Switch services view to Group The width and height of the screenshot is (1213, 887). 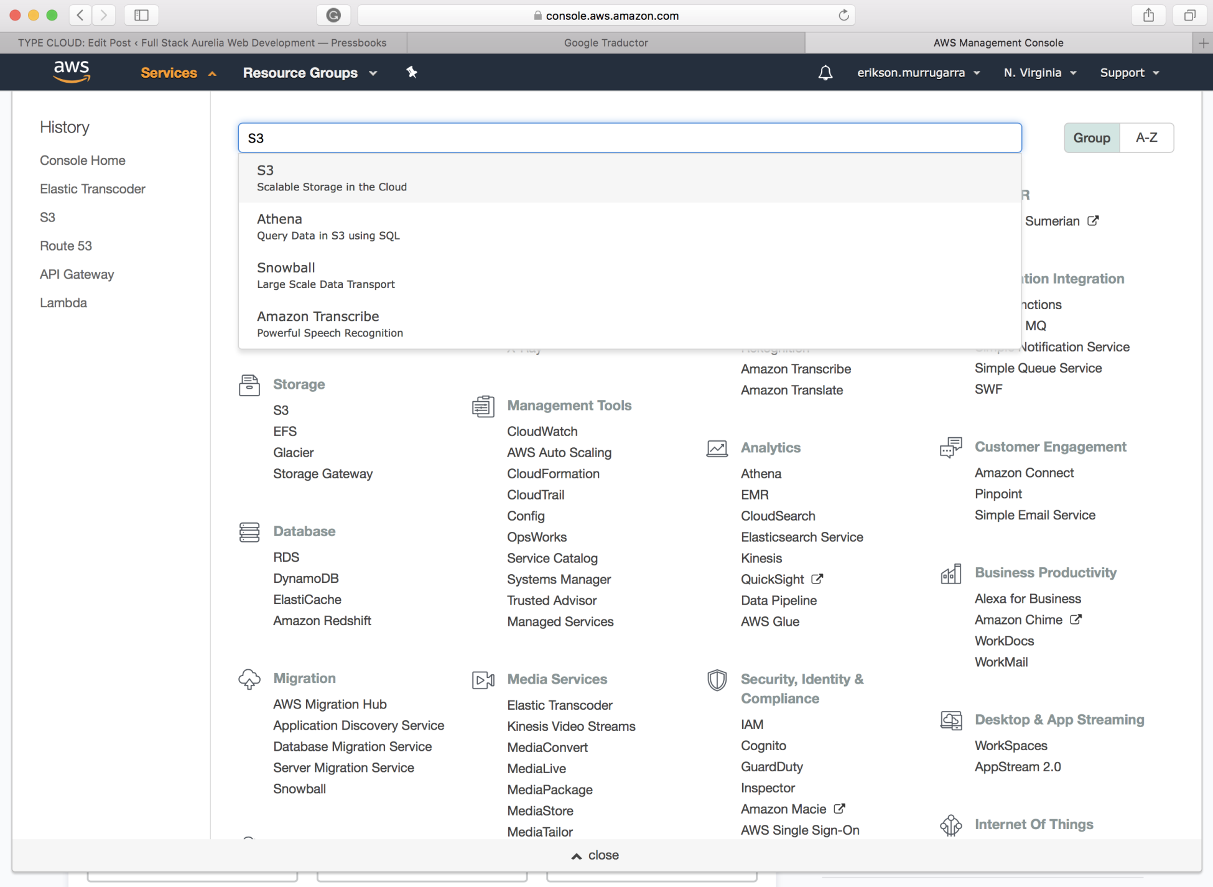pos(1092,137)
